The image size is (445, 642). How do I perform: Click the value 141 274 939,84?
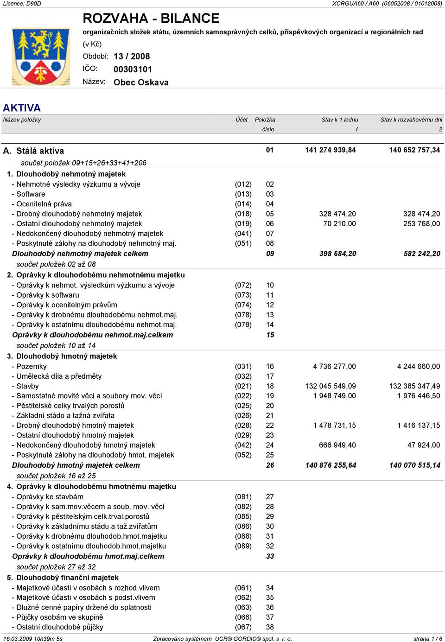pos(331,150)
